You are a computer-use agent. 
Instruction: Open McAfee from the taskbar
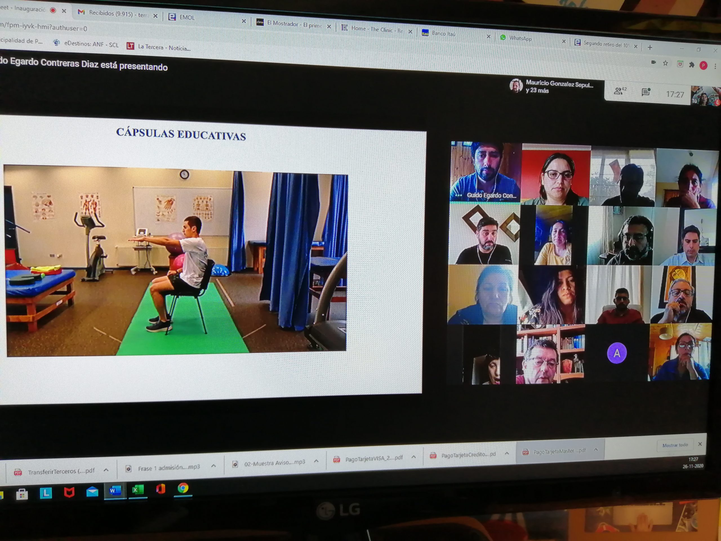(x=69, y=492)
